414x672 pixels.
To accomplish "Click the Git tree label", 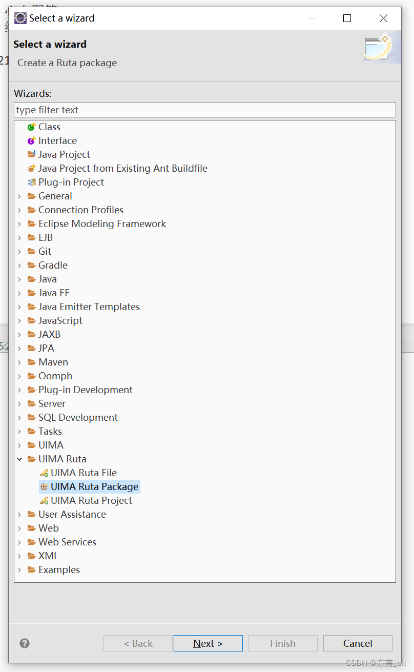I will pyautogui.click(x=45, y=251).
